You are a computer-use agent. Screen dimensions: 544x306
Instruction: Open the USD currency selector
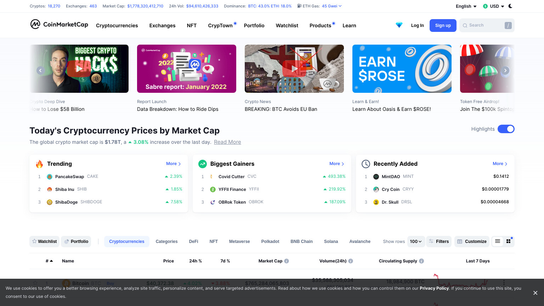click(x=493, y=6)
